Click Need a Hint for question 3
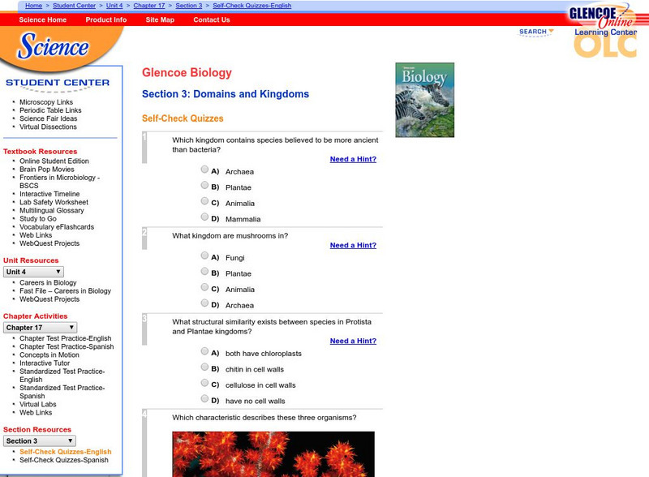 [x=353, y=341]
